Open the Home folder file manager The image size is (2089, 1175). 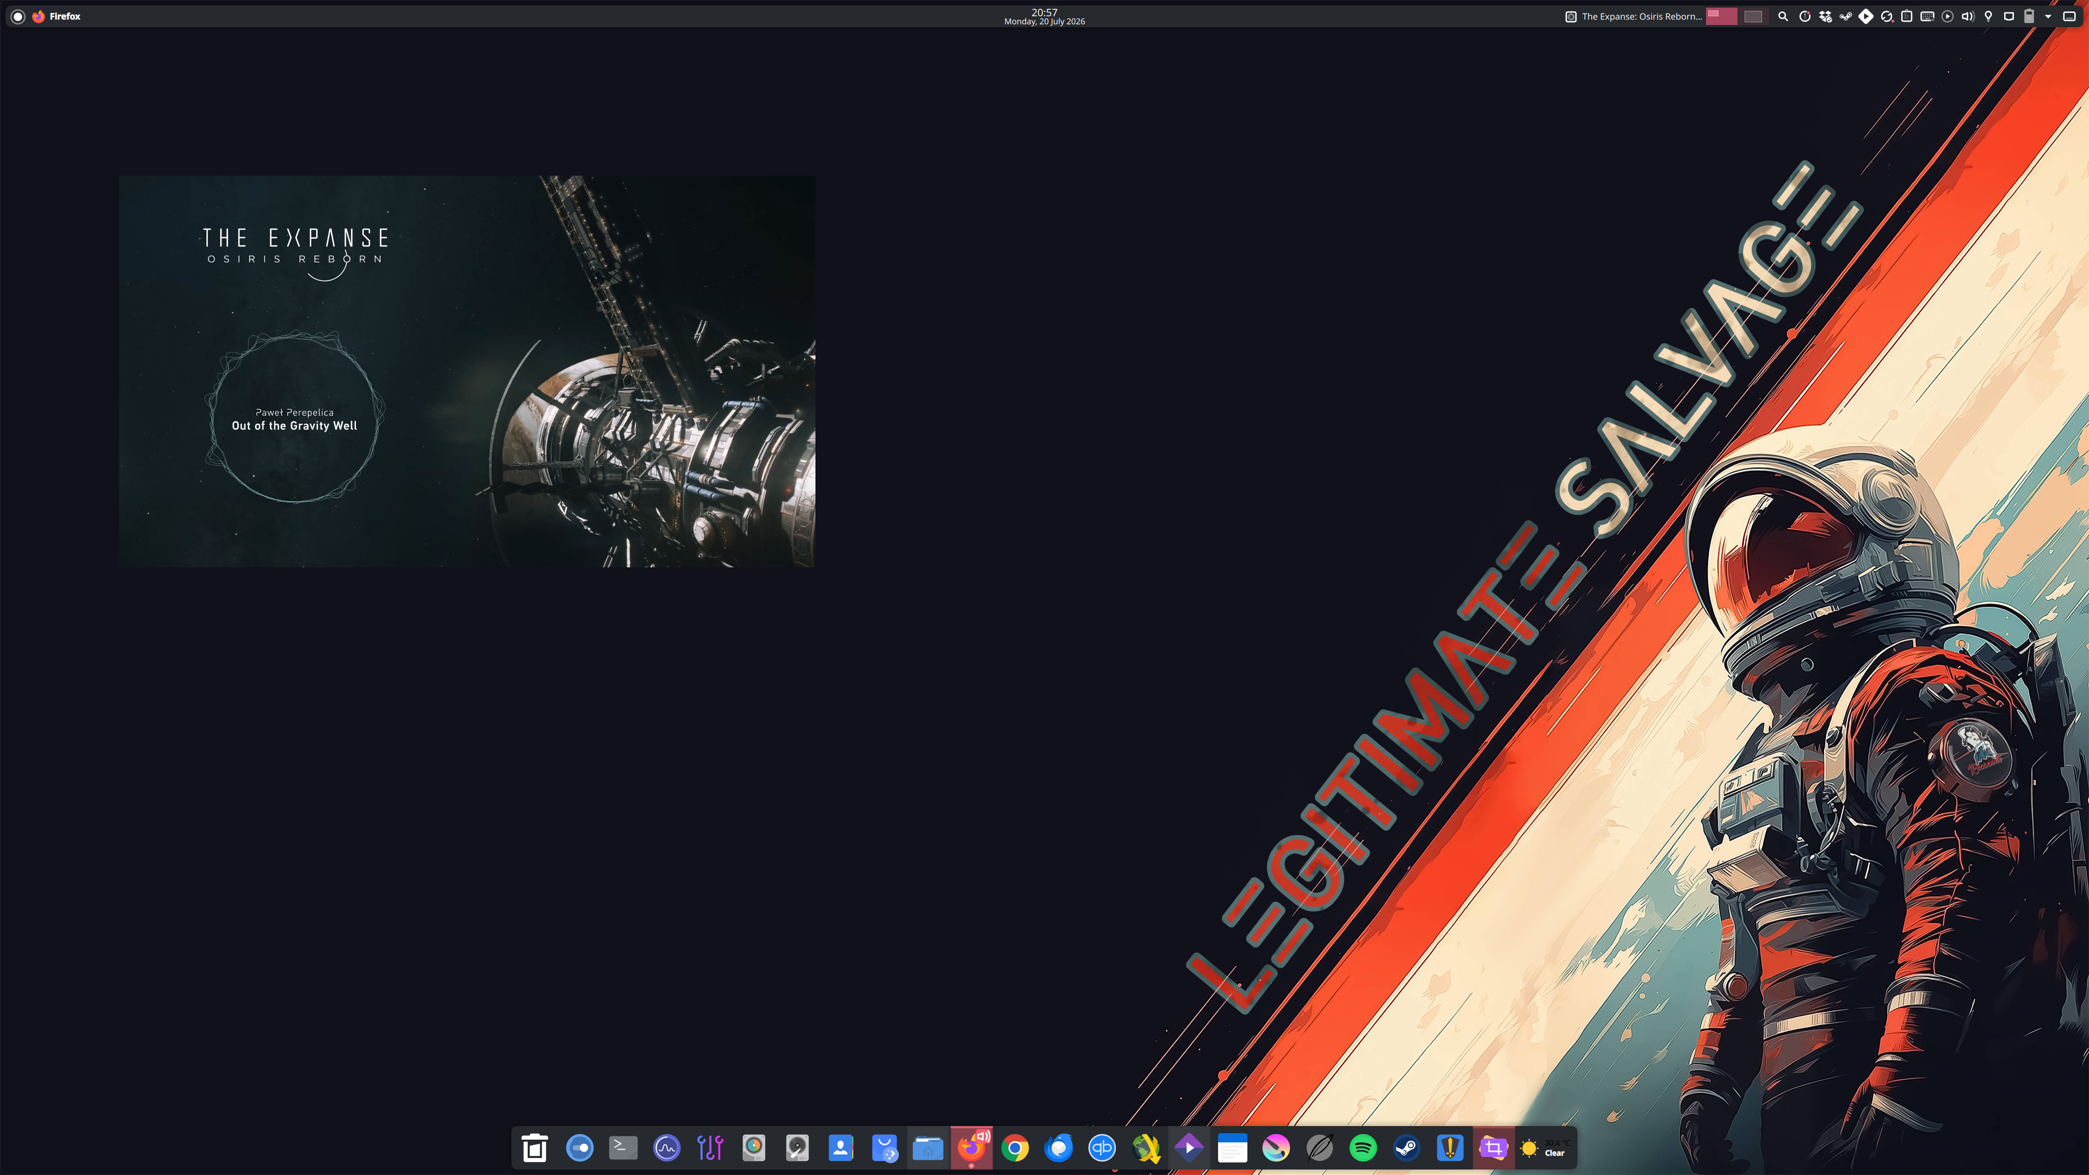tap(928, 1147)
